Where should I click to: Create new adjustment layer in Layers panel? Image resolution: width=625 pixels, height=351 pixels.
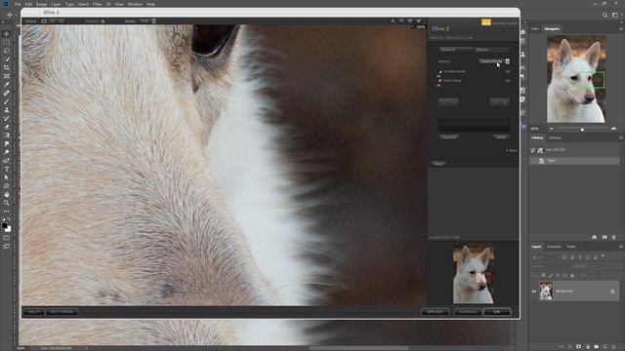point(588,347)
